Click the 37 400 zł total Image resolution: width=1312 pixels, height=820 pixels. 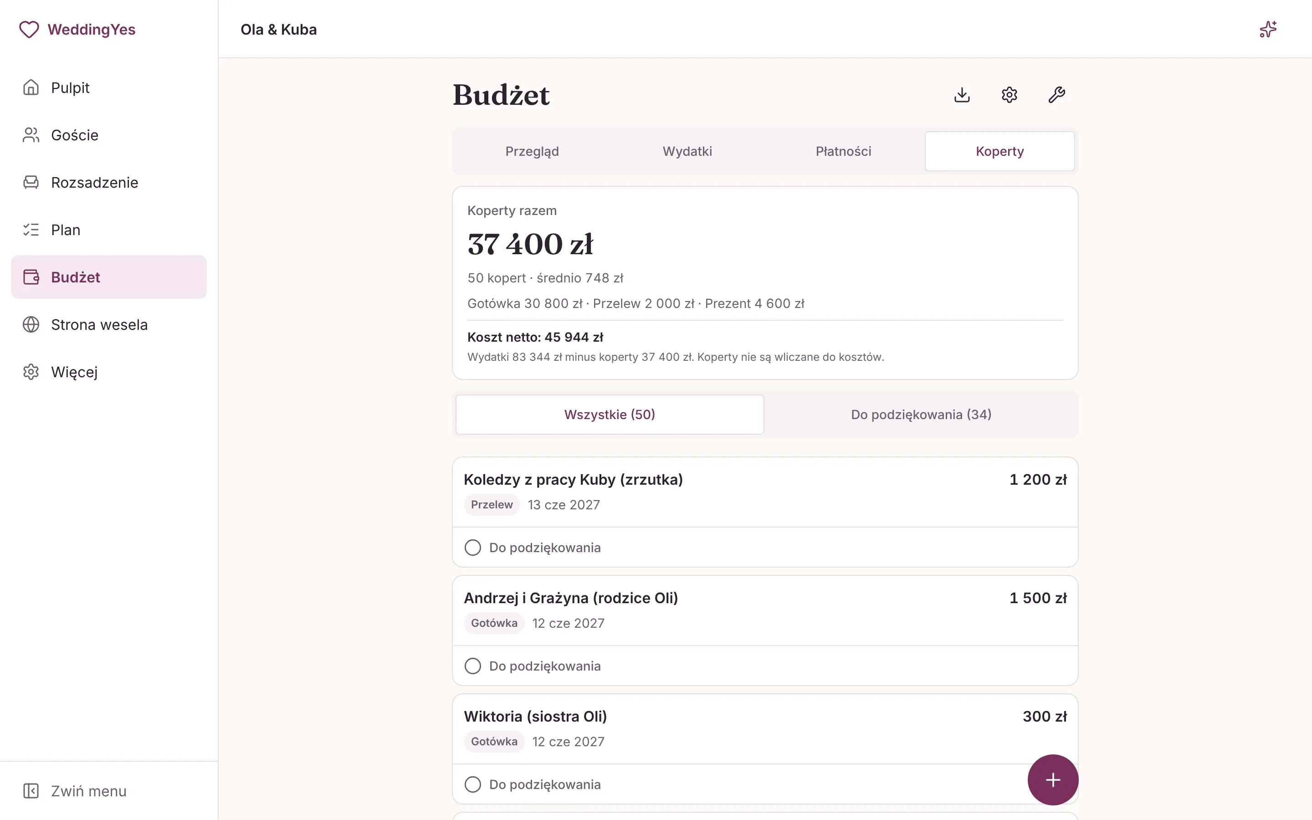point(530,244)
